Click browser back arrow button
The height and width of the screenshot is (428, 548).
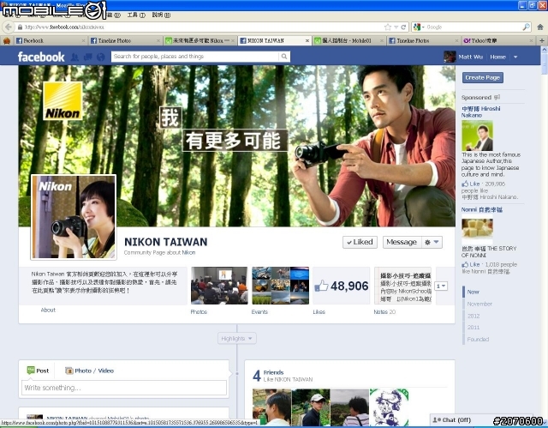(9, 27)
